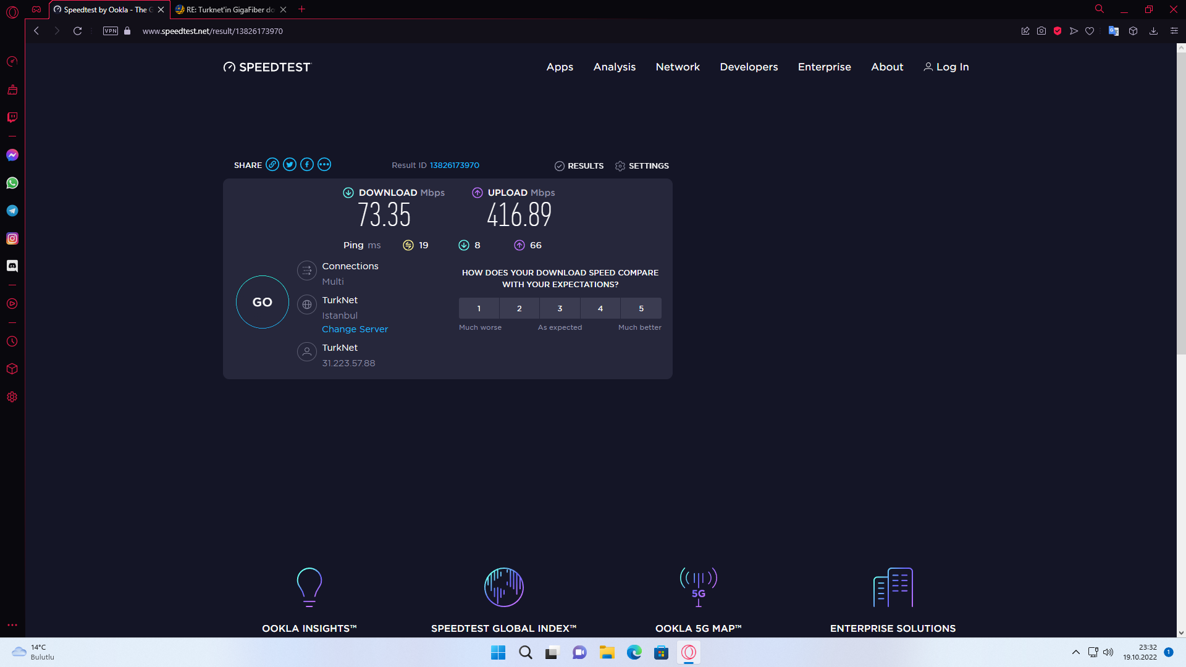Viewport: 1186px width, 667px height.
Task: Rate download speed as 4
Action: 600,308
